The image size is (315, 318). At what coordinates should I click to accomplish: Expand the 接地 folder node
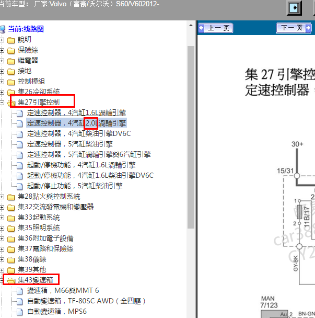coord(2,71)
